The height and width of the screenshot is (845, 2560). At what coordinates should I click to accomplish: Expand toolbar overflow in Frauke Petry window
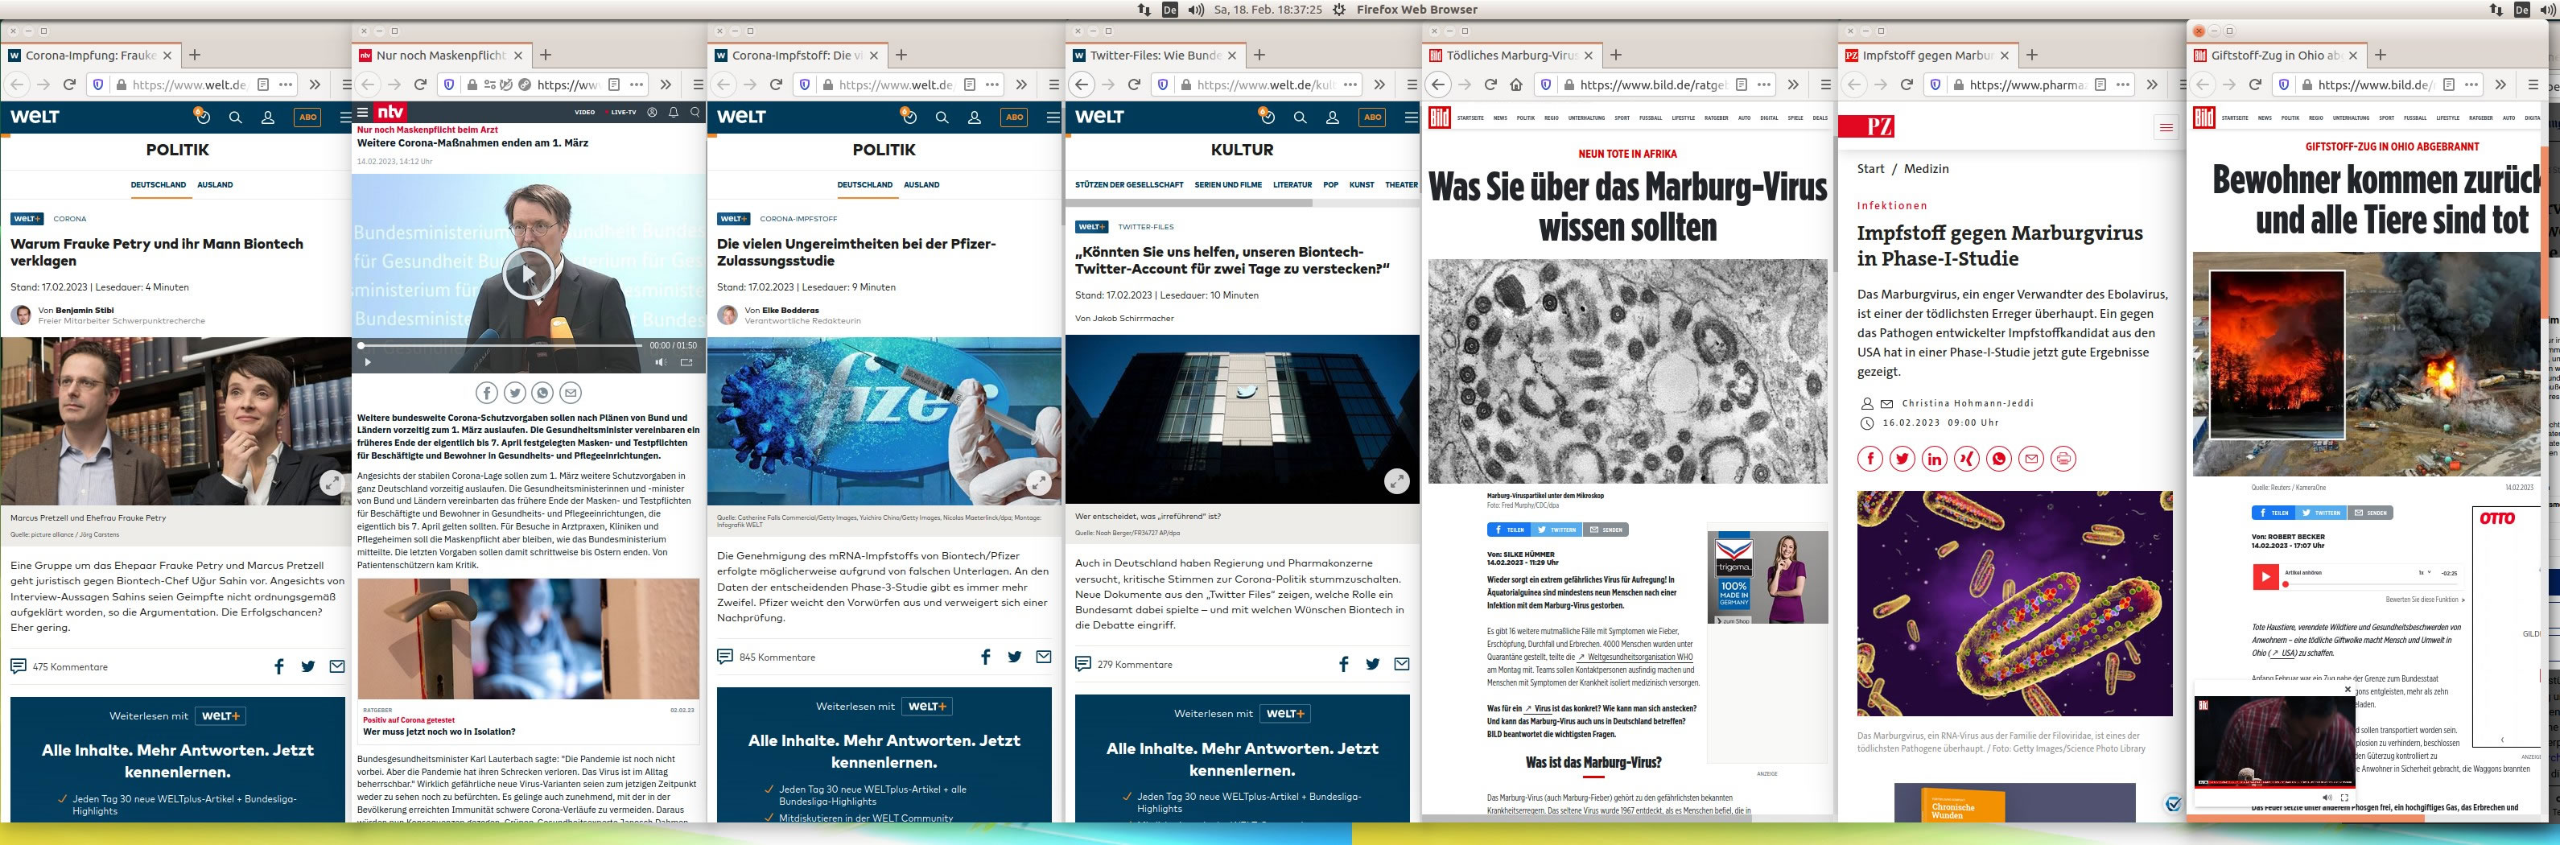pyautogui.click(x=315, y=84)
